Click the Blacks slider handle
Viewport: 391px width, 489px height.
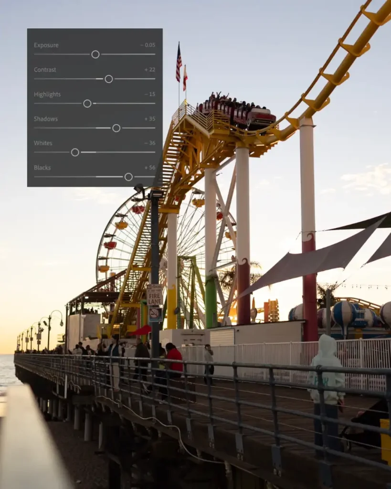point(128,176)
